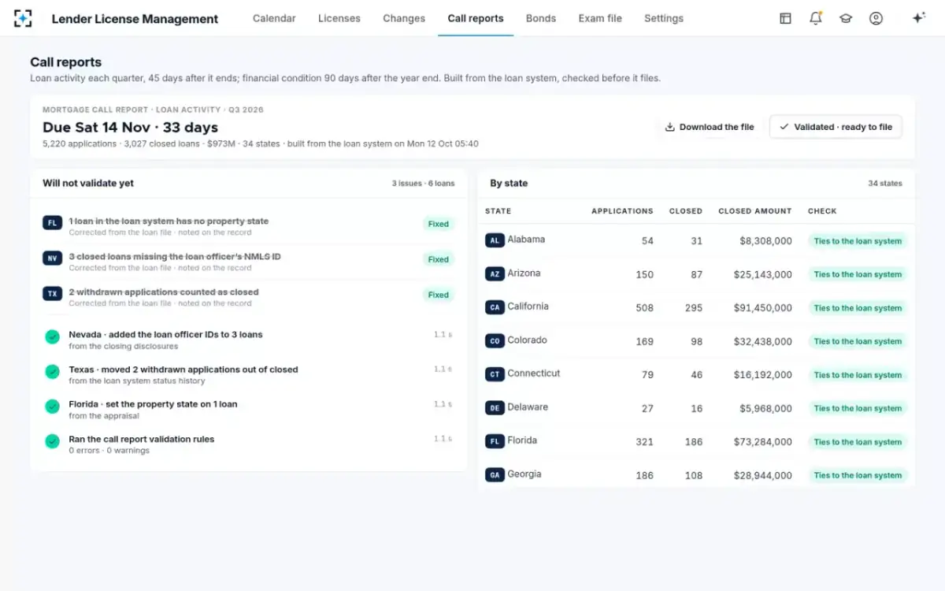Click the FL badge on fixed property state issue

52,223
